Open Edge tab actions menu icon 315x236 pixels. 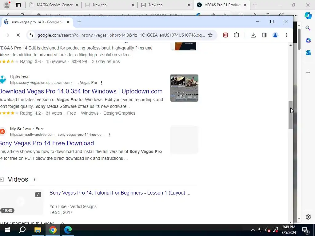pos(18,5)
